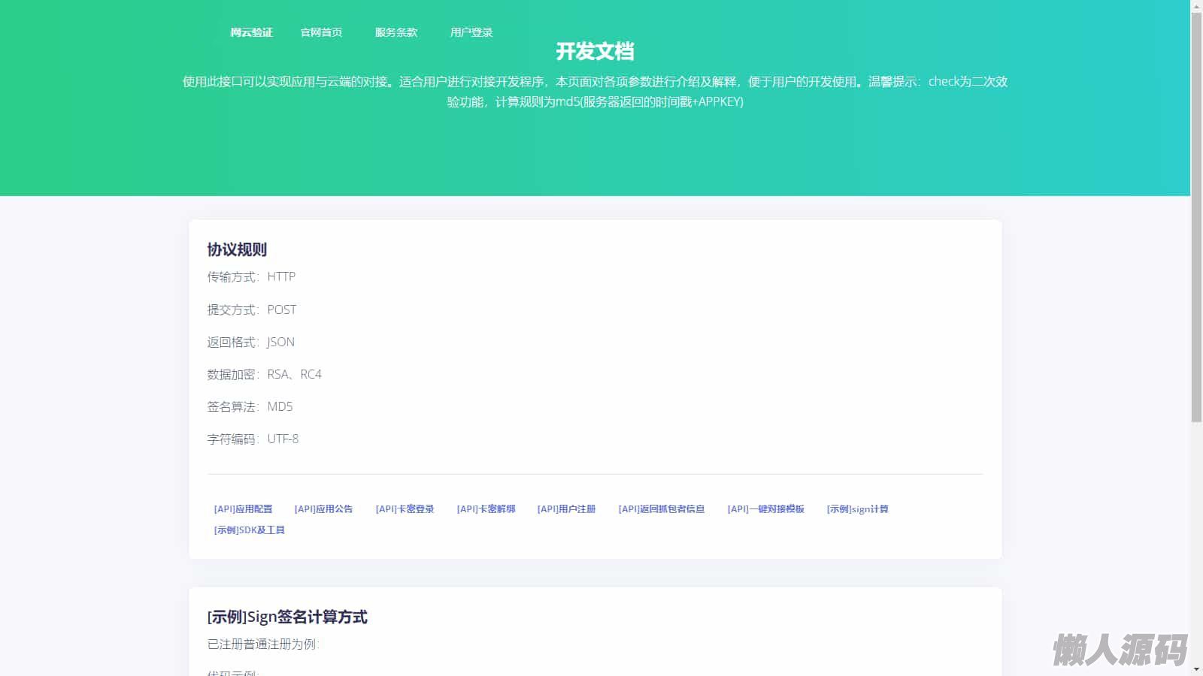
Task: Click the 开发文档 page title
Action: (x=595, y=52)
